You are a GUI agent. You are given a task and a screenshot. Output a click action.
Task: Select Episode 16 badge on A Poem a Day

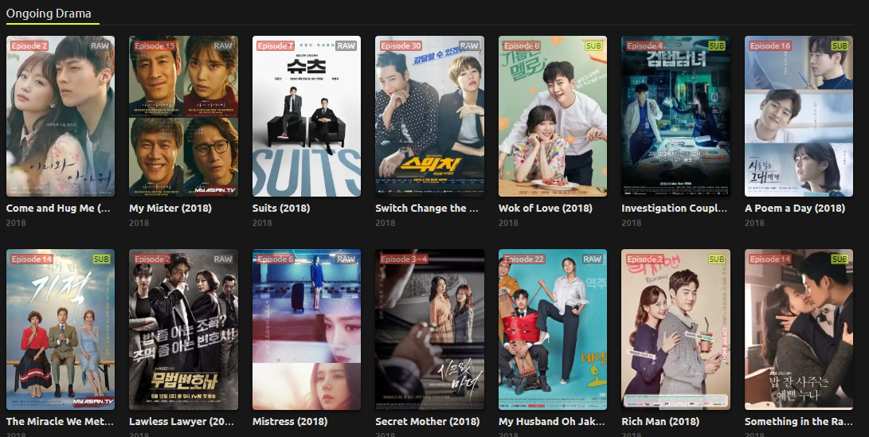[769, 46]
